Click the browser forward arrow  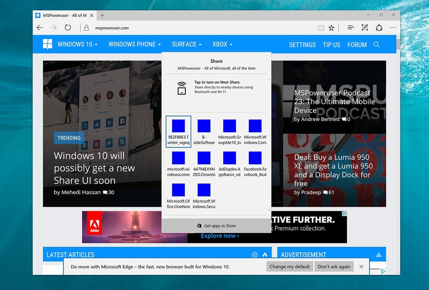tap(54, 27)
